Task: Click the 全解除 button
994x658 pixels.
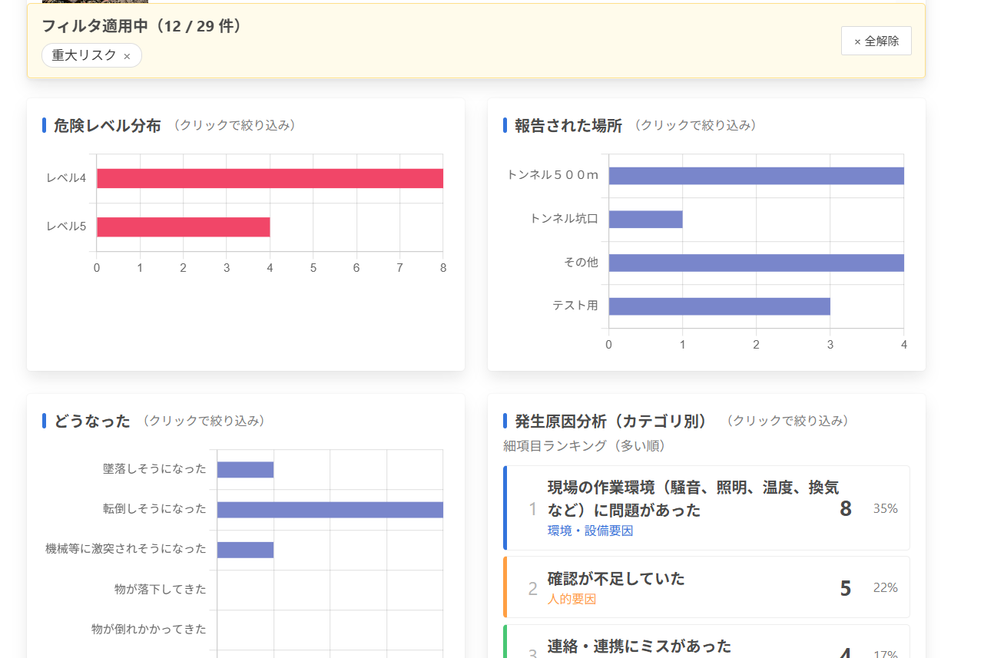Action: click(876, 41)
